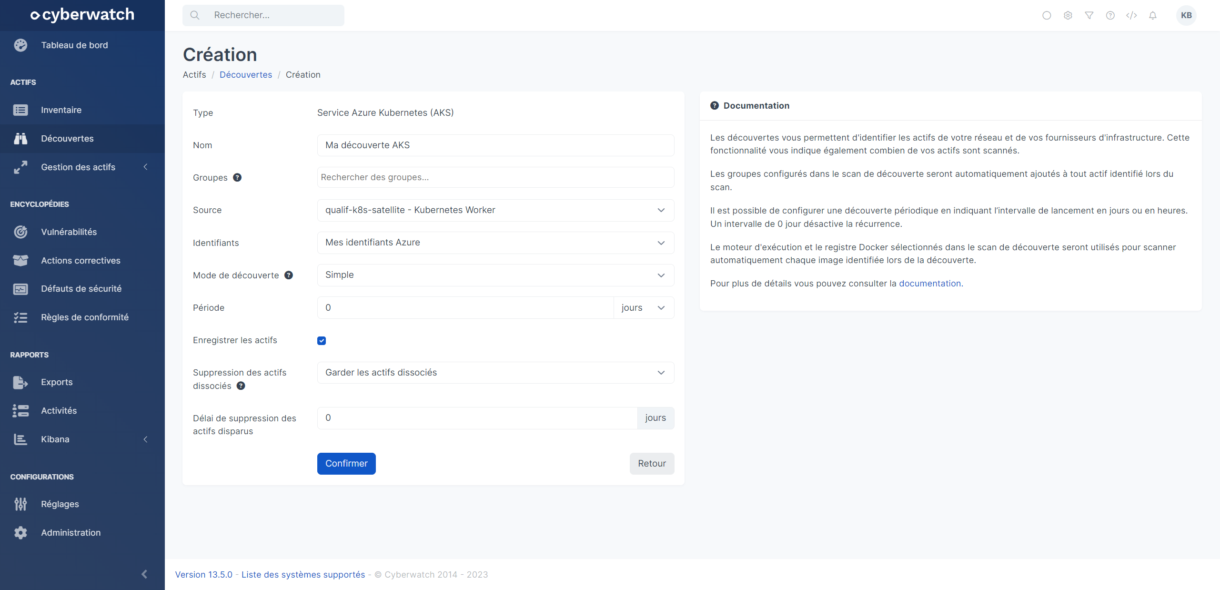This screenshot has height=590, width=1220.
Task: Show the Groupes help tooltip icon
Action: tap(237, 177)
